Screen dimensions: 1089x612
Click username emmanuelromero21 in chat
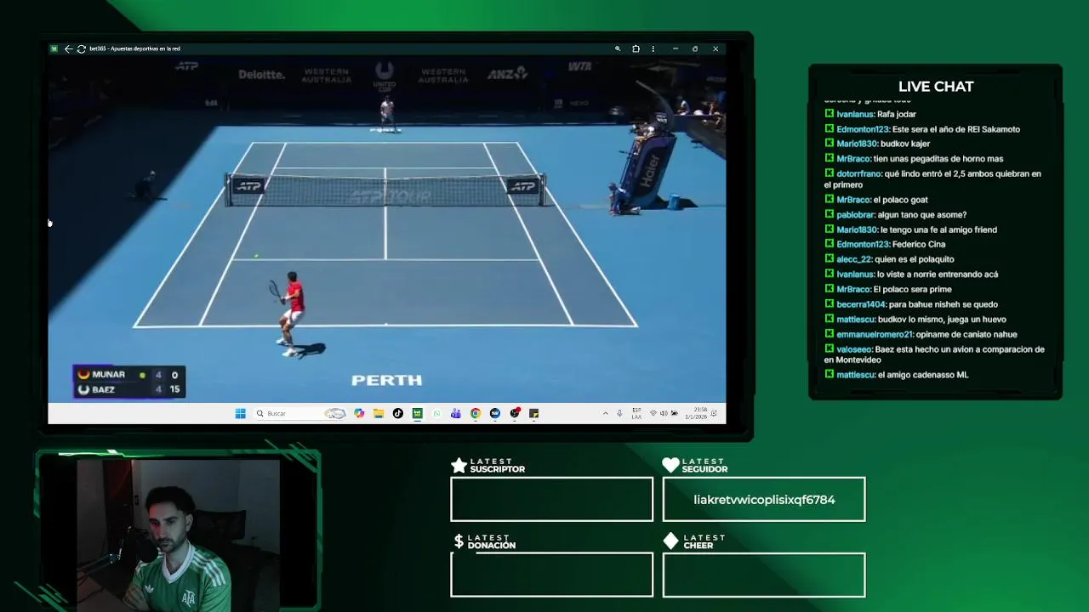875,334
